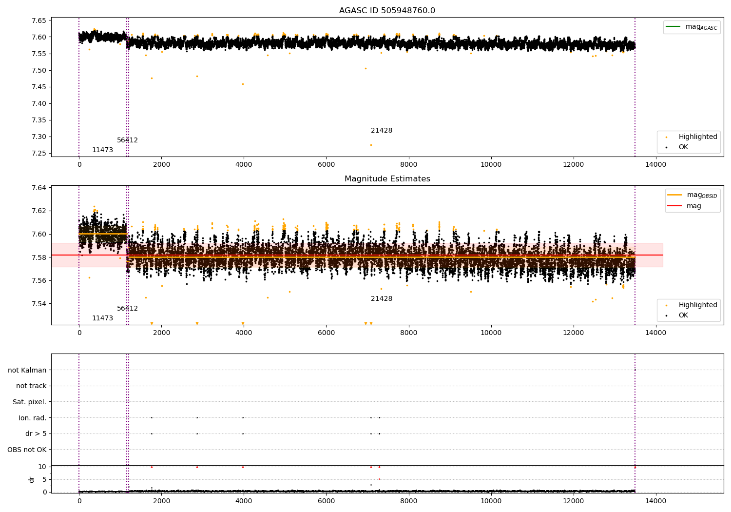
Task: Click the 7.58 y-axis tick label
Action: point(39,257)
